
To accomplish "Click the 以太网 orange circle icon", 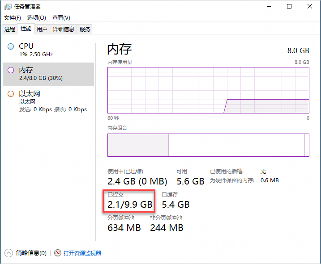I will point(11,94).
